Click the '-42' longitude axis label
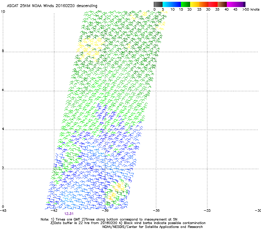 (54, 211)
